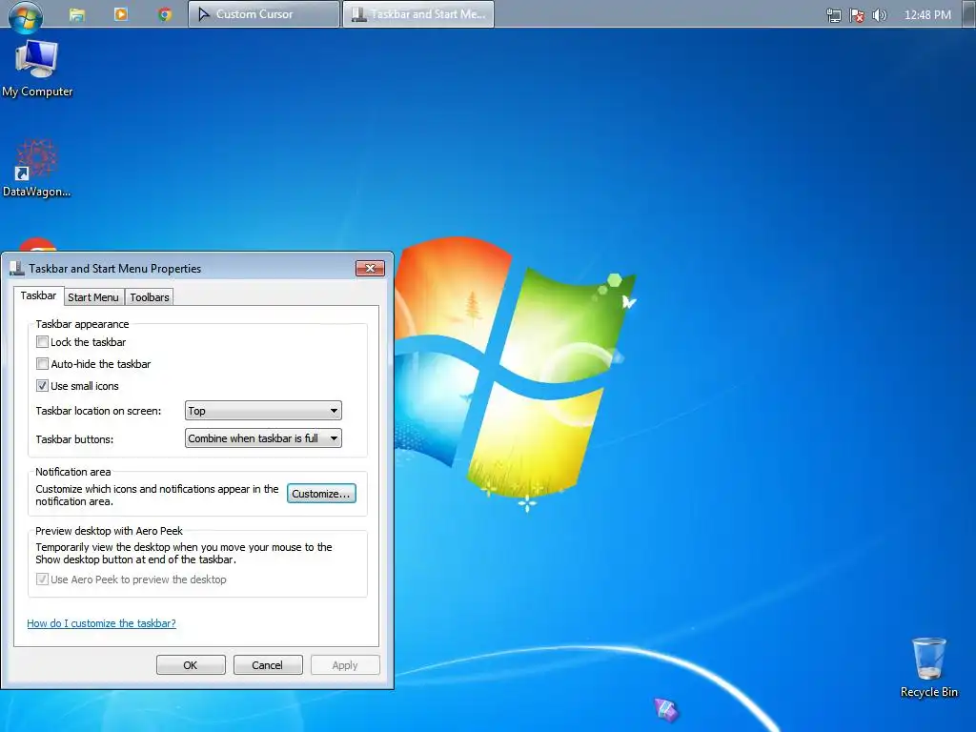Launch Windows Explorer from the taskbar
This screenshot has height=732, width=976.
click(x=76, y=14)
